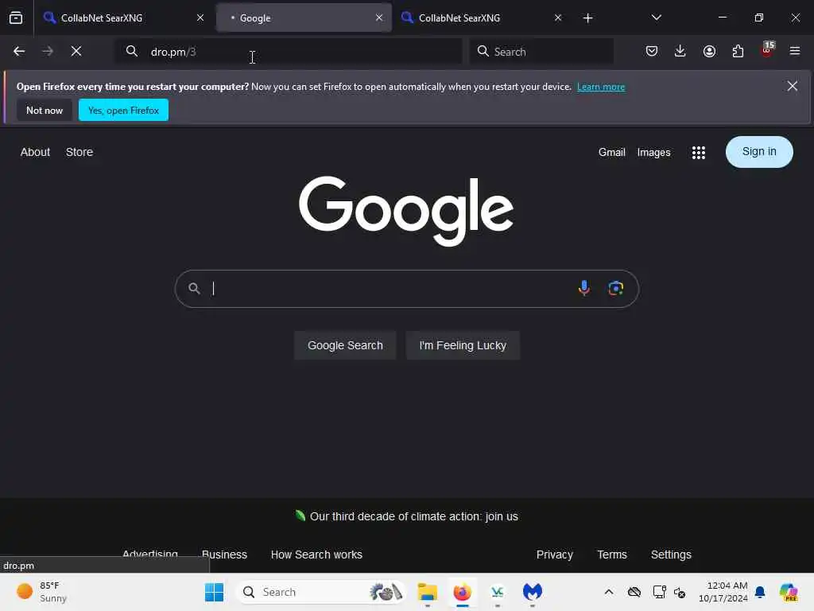
Task: Open Google footer Settings
Action: click(x=671, y=555)
